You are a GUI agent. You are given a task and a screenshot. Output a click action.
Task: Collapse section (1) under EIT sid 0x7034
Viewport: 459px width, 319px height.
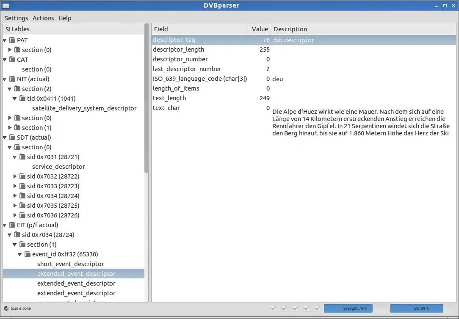pyautogui.click(x=15, y=245)
